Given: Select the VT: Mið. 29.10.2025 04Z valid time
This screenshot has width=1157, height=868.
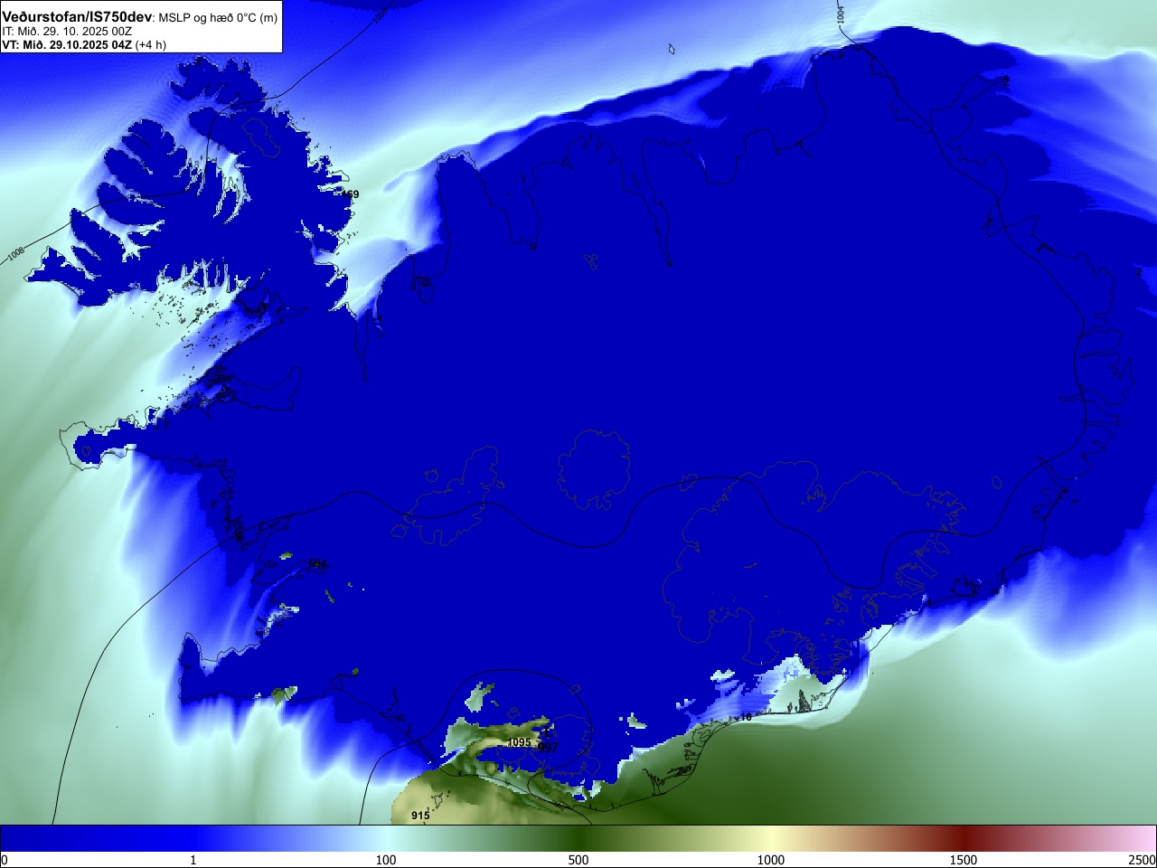Looking at the screenshot, I should (x=67, y=44).
